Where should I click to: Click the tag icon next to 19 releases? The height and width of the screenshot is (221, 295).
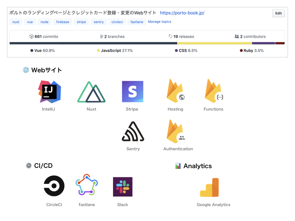(x=171, y=36)
